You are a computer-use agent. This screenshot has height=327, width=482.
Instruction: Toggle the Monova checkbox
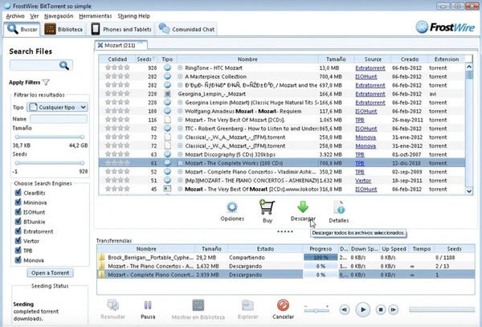coord(18,260)
